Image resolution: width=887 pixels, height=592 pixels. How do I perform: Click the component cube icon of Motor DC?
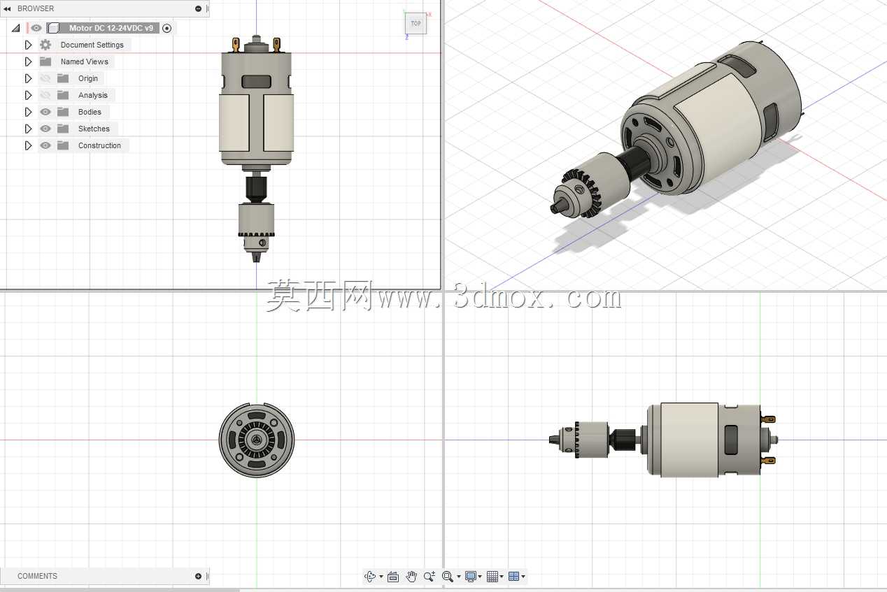[x=52, y=28]
